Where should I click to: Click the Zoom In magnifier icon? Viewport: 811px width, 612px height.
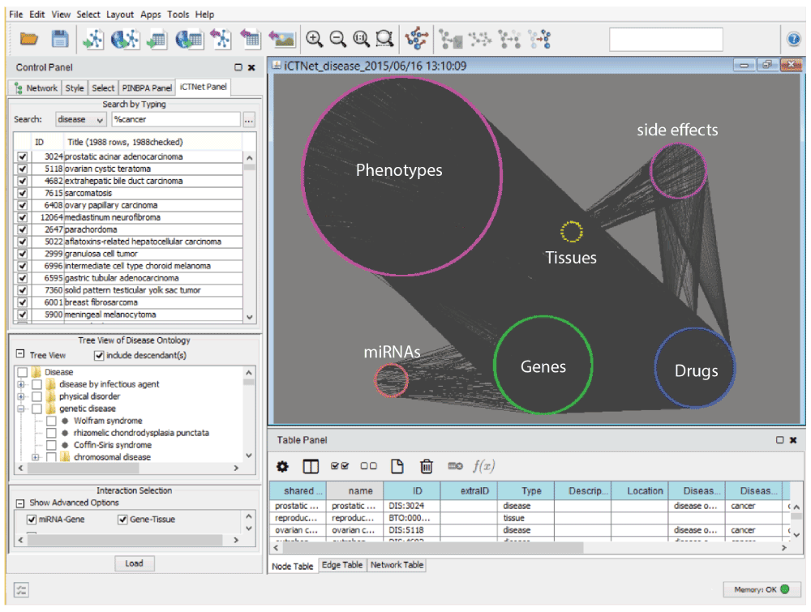pyautogui.click(x=314, y=38)
